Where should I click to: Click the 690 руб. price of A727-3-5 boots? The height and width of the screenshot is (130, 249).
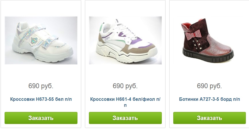click(x=209, y=86)
